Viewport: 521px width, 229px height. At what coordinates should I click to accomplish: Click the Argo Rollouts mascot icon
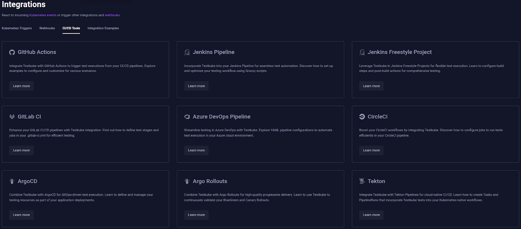[x=187, y=181]
